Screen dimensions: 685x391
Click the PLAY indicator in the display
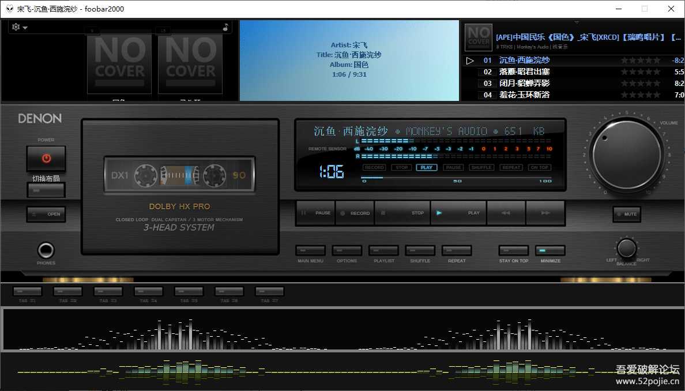(x=426, y=167)
